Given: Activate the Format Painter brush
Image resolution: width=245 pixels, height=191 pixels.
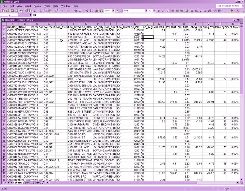Looking at the screenshot, I should 56,11.
